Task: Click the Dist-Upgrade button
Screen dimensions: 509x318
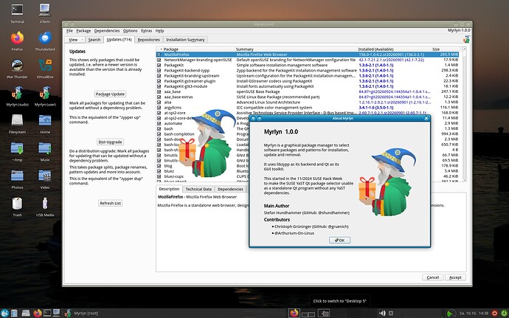Action: (x=110, y=142)
